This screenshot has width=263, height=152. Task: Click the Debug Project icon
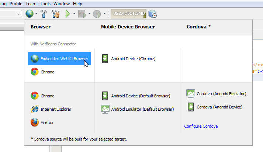coord(82,14)
